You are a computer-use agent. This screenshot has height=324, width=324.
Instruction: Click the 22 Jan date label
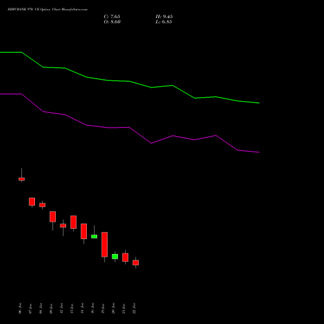[134, 308]
